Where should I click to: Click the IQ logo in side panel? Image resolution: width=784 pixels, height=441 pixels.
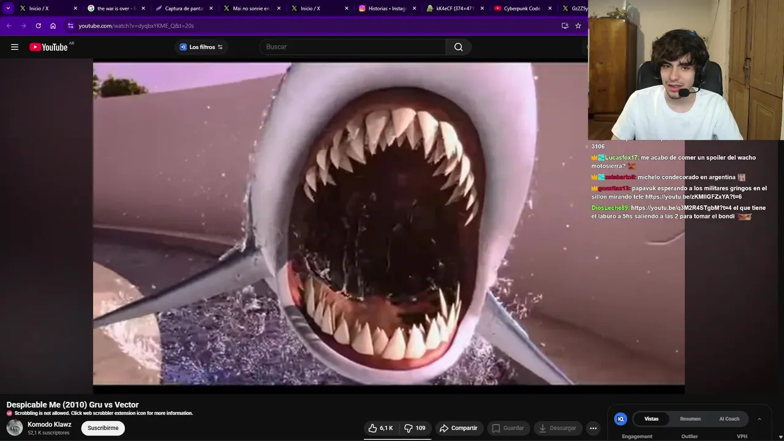620,419
